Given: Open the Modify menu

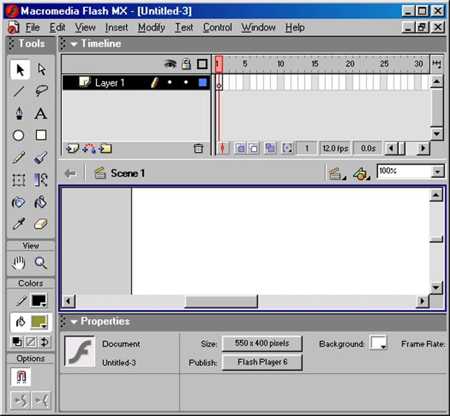Looking at the screenshot, I should (152, 27).
